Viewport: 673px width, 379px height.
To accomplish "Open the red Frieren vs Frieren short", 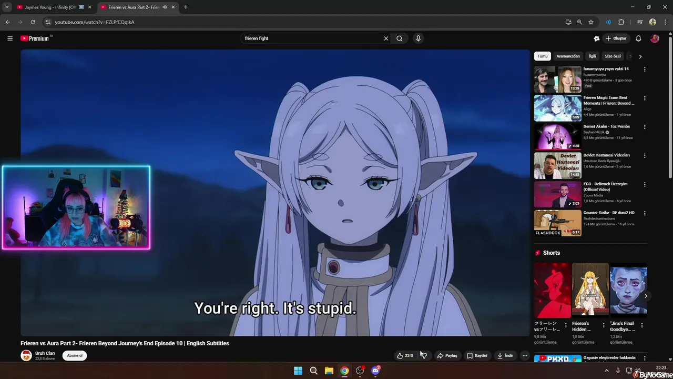I will pos(552,291).
